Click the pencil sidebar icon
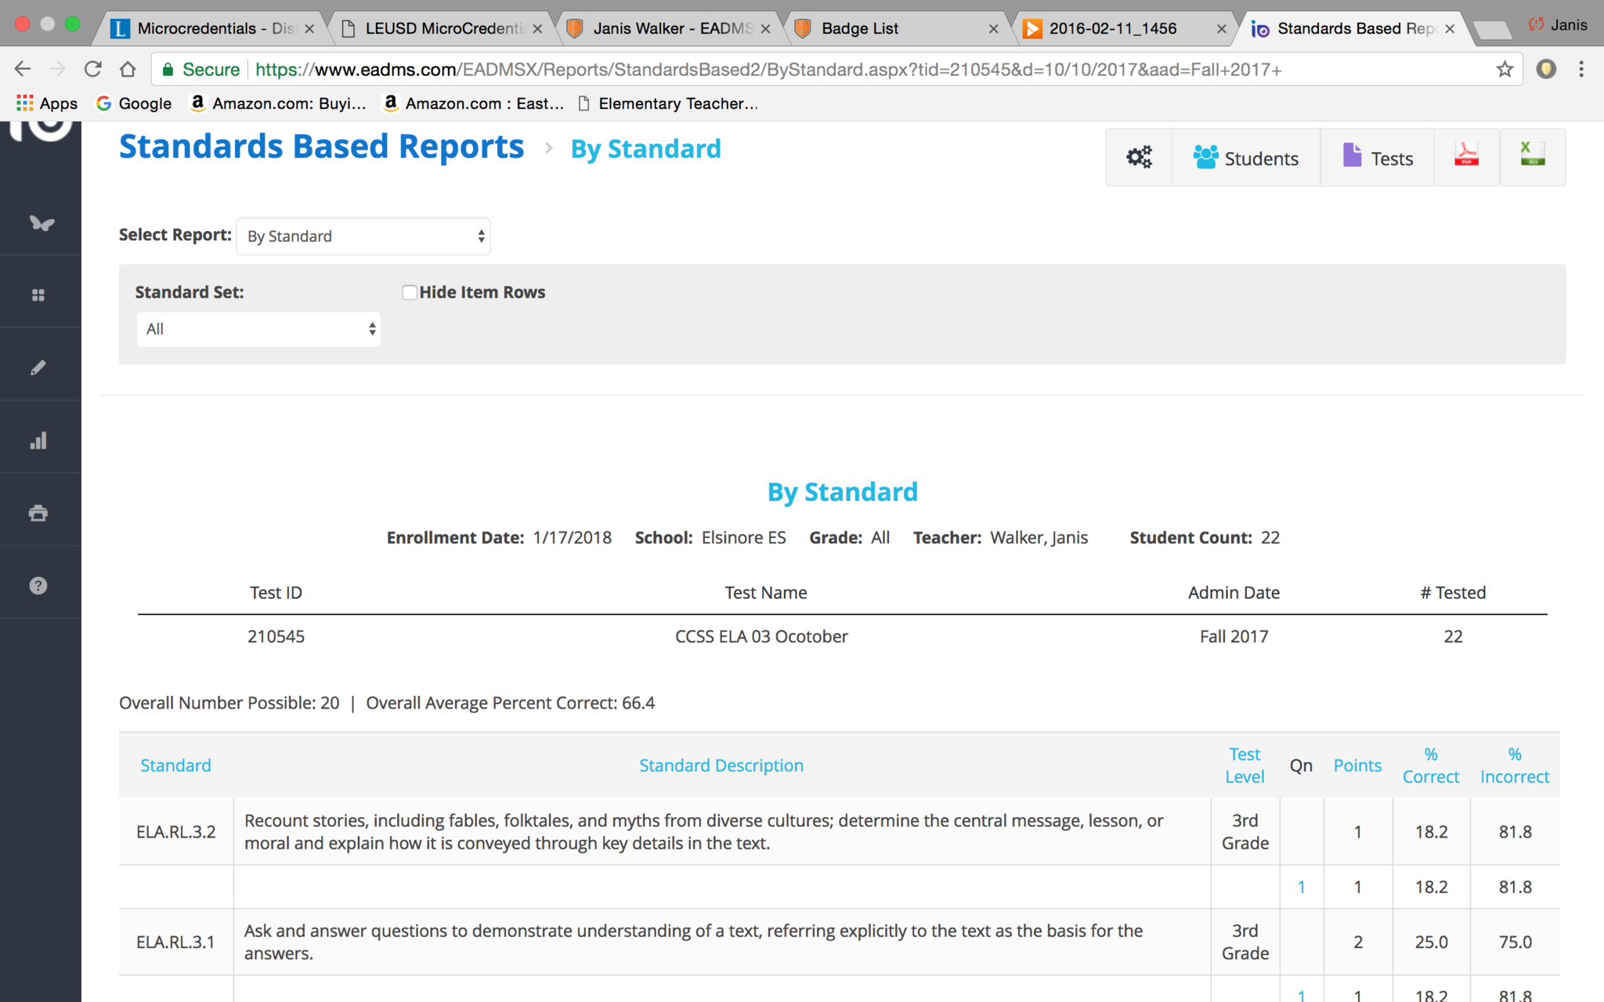This screenshot has height=1002, width=1604. pyautogui.click(x=38, y=368)
